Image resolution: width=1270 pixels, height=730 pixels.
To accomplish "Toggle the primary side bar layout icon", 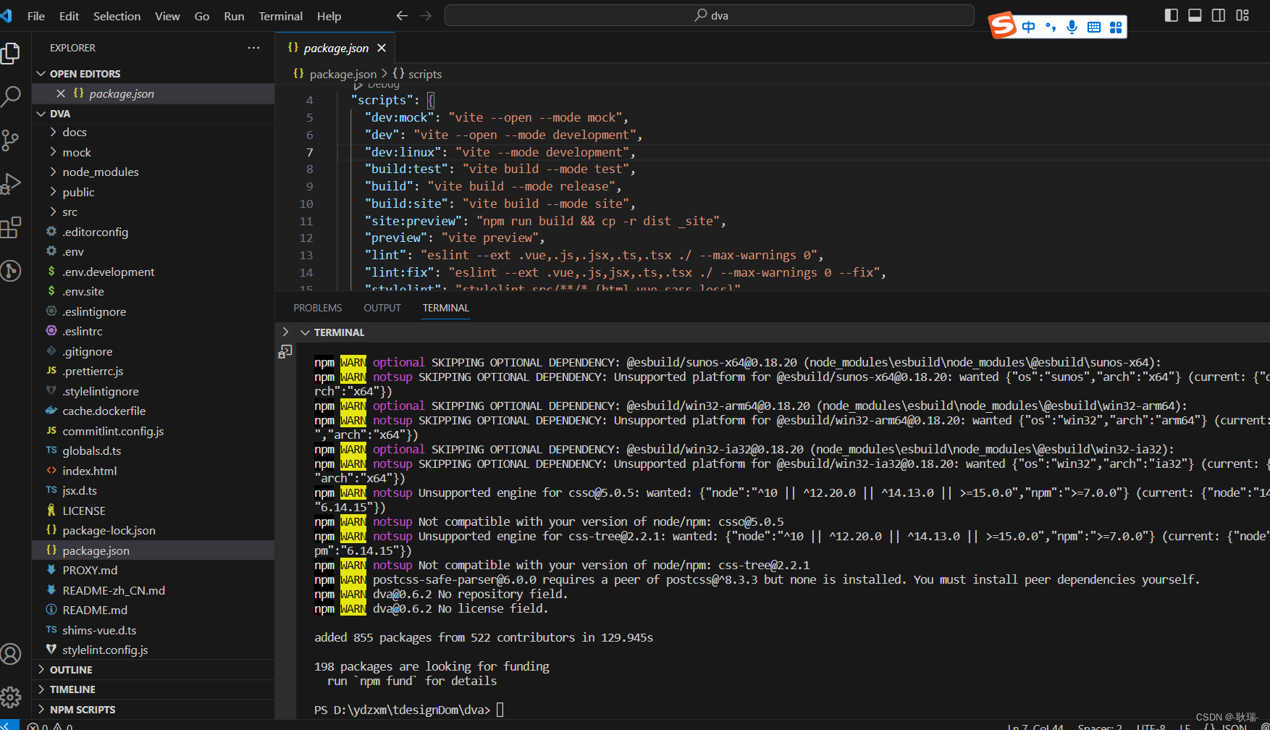I will [1172, 15].
